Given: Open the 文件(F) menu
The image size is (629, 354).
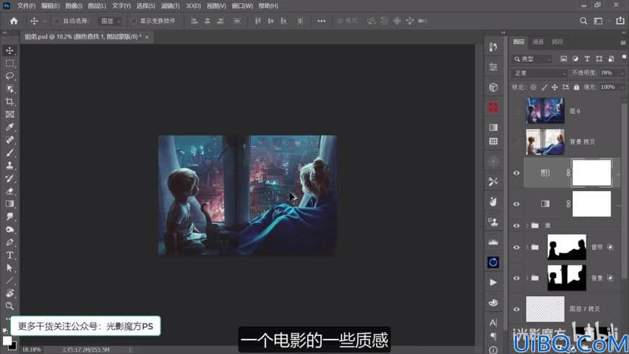Looking at the screenshot, I should pos(26,6).
